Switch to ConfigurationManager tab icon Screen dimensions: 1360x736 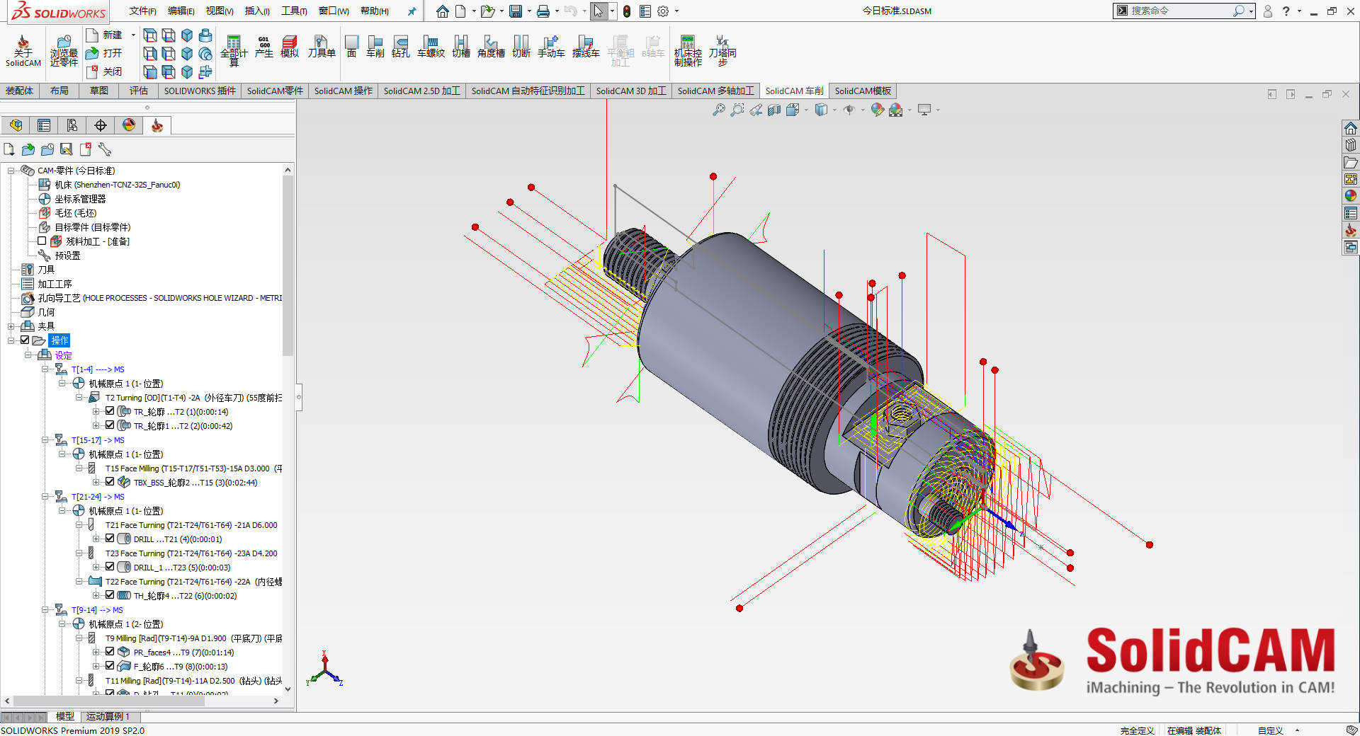[72, 125]
